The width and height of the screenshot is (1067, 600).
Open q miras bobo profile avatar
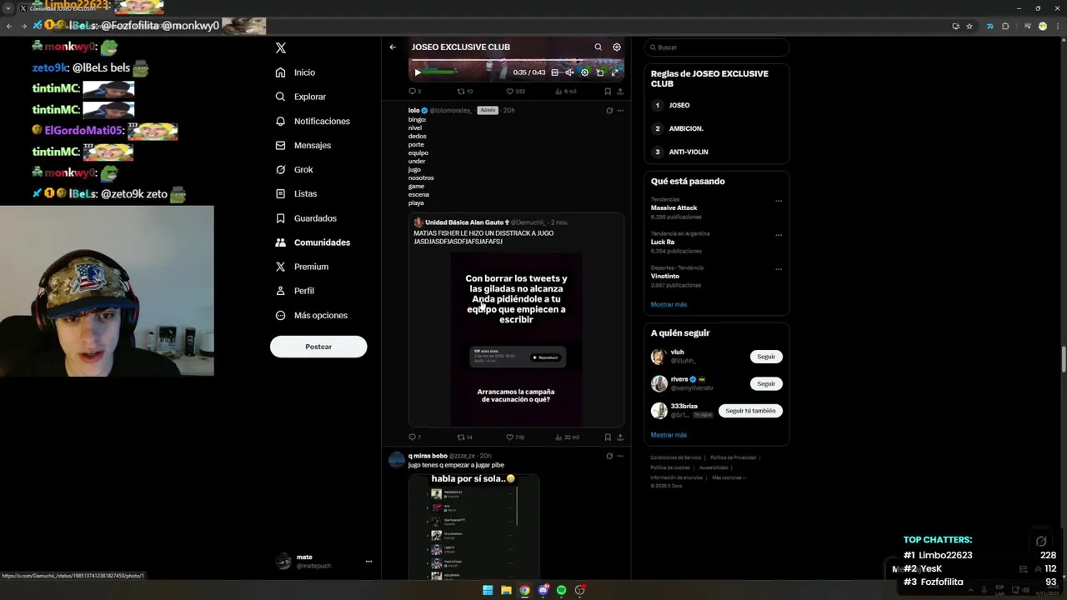(x=397, y=460)
